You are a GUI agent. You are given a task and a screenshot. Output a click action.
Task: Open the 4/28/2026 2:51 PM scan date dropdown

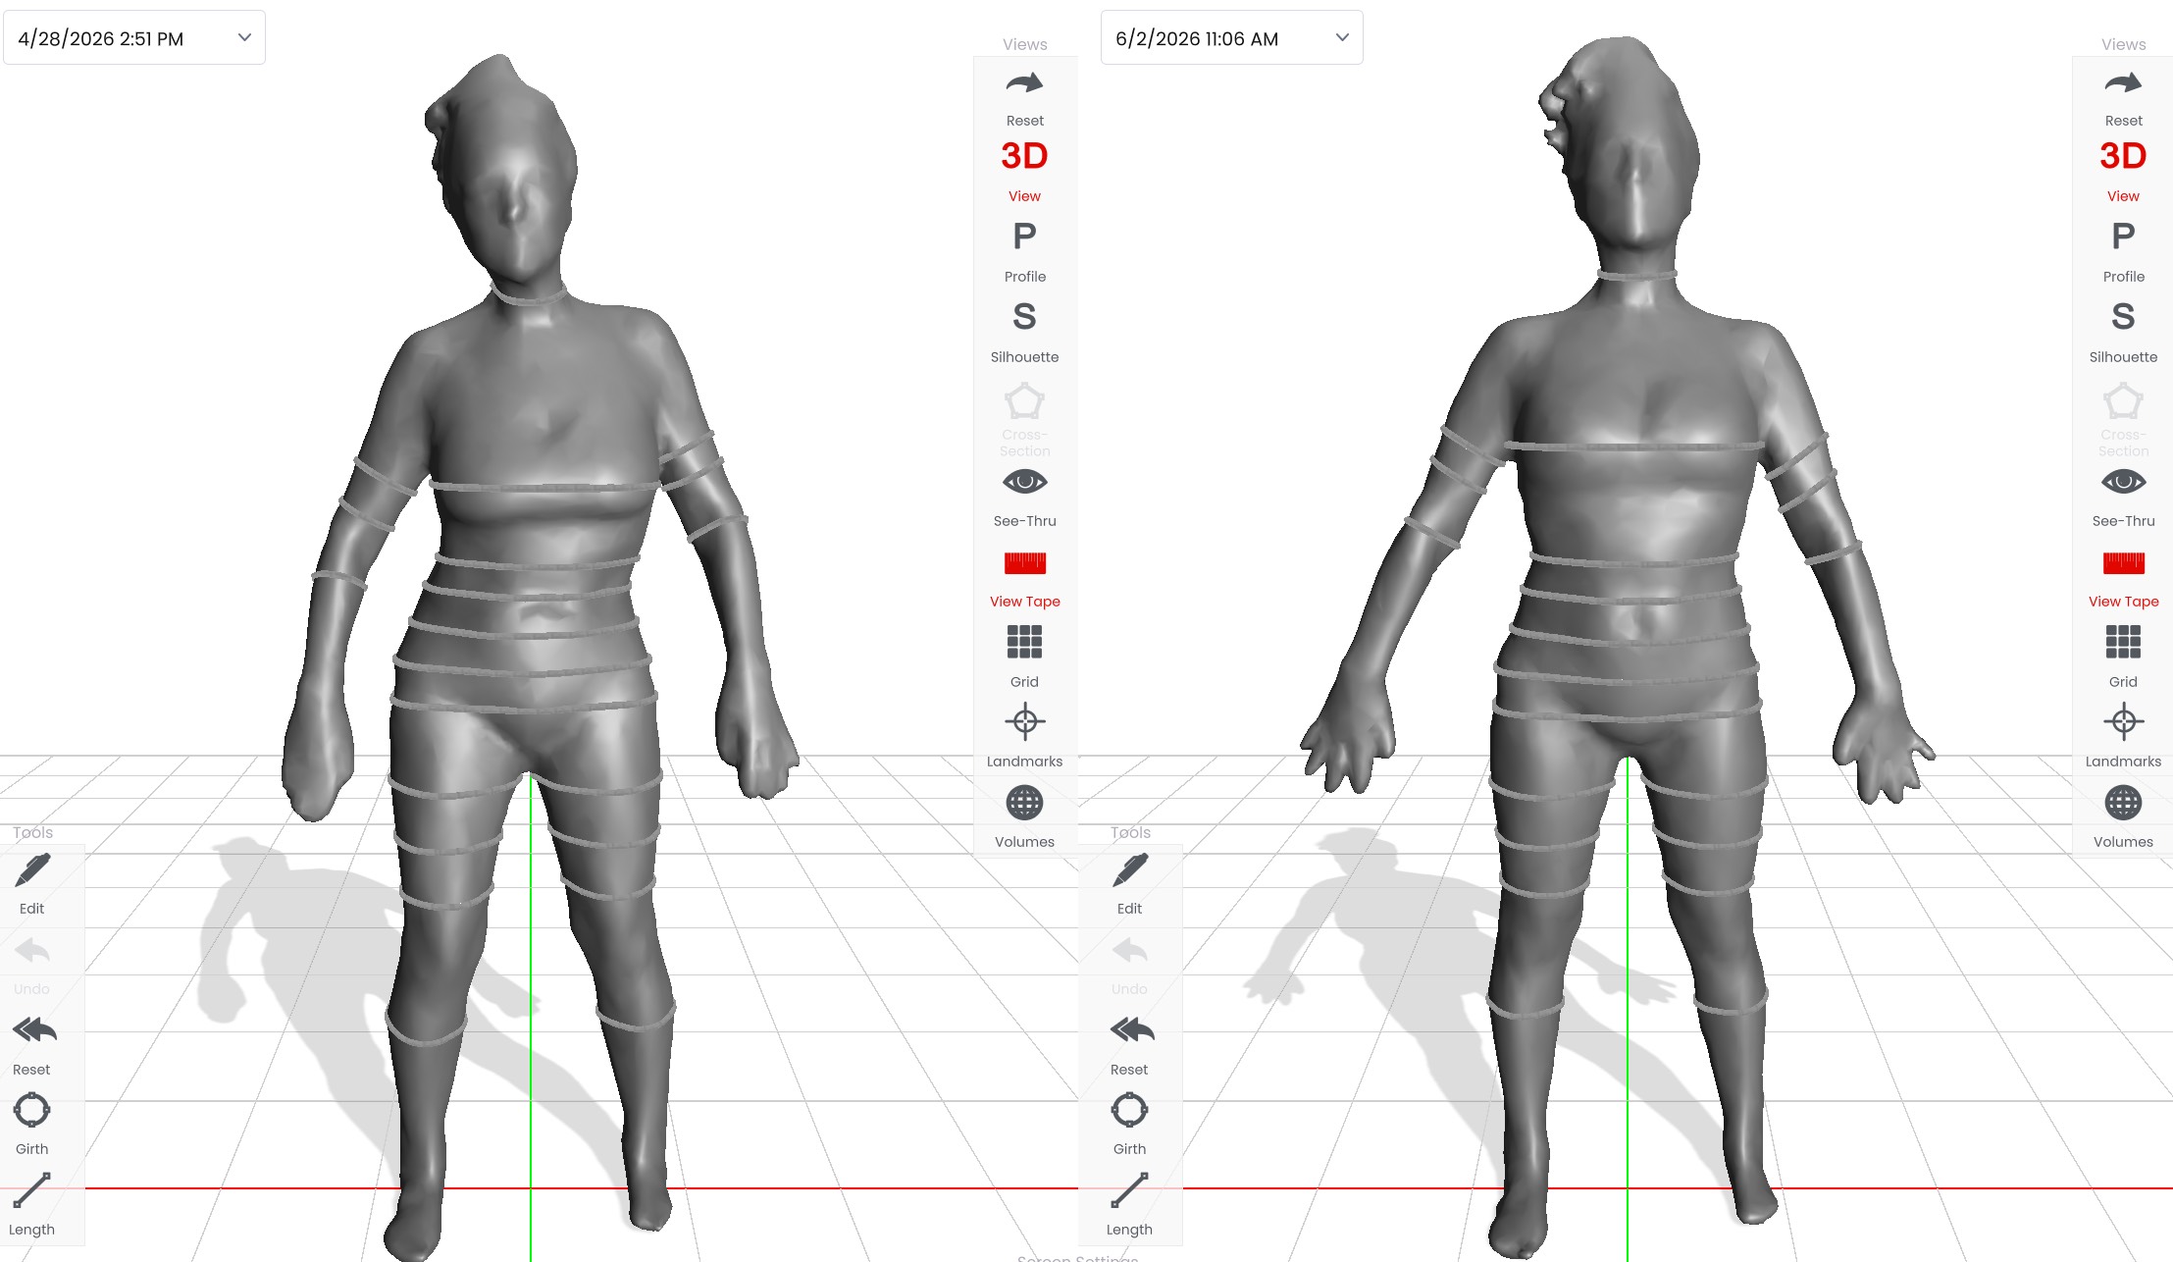(x=134, y=38)
